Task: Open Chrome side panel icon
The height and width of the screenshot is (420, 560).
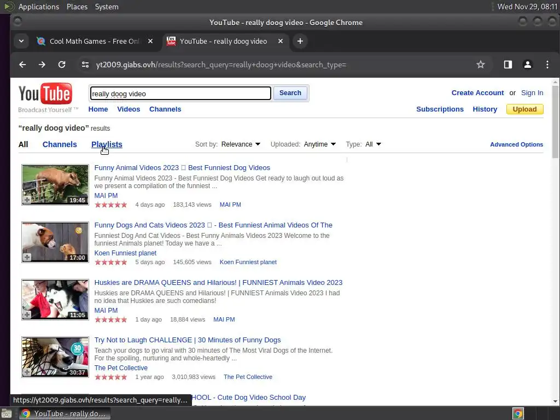Action: pyautogui.click(x=508, y=65)
